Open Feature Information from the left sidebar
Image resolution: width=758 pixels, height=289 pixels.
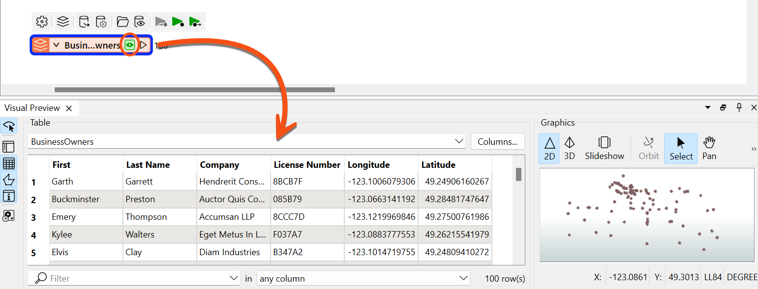8,195
